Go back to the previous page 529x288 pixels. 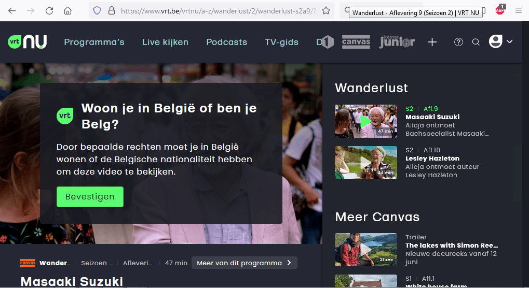click(x=12, y=11)
